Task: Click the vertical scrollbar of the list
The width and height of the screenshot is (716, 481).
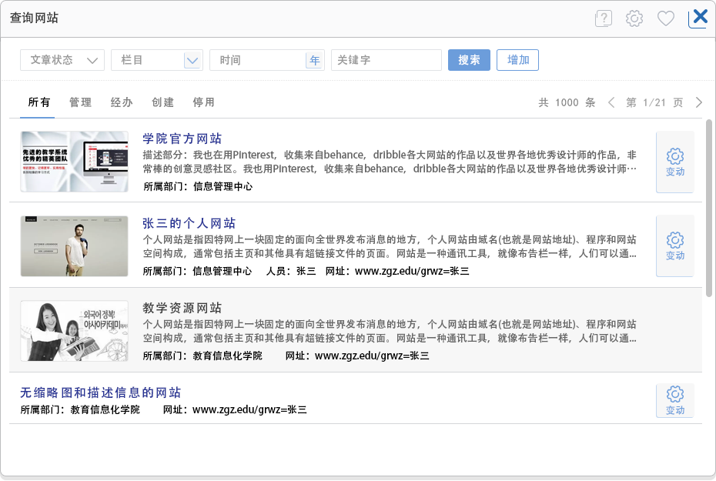Action: tap(709, 208)
